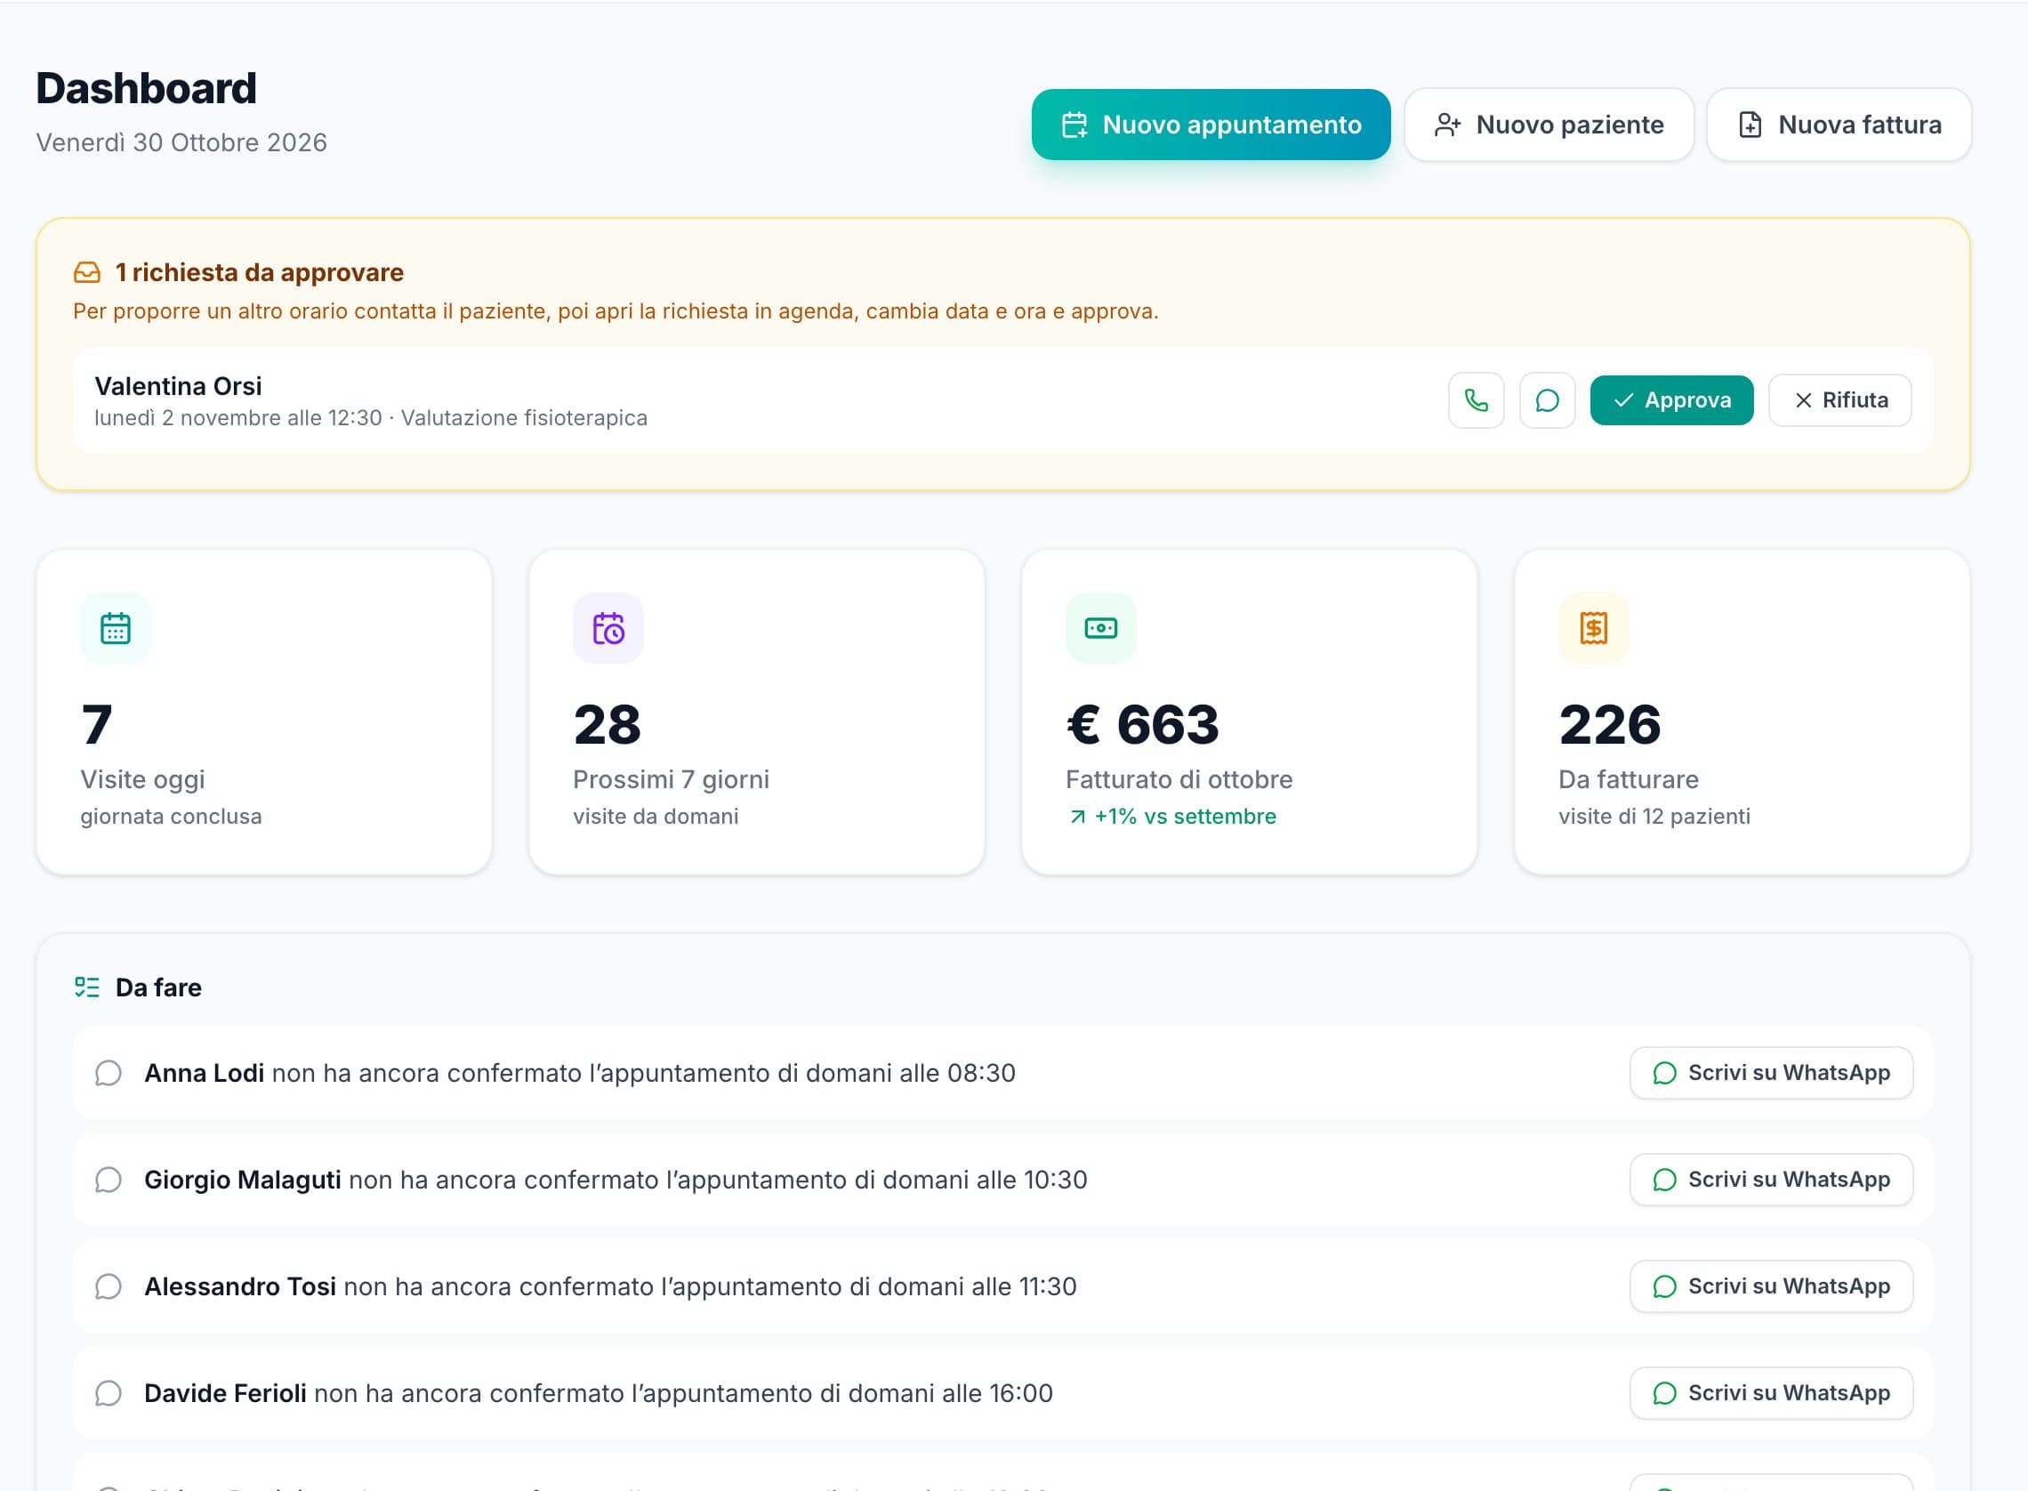This screenshot has height=1491, width=2028.
Task: Open the Fatturato di ottobre € 663 card
Action: point(1250,712)
